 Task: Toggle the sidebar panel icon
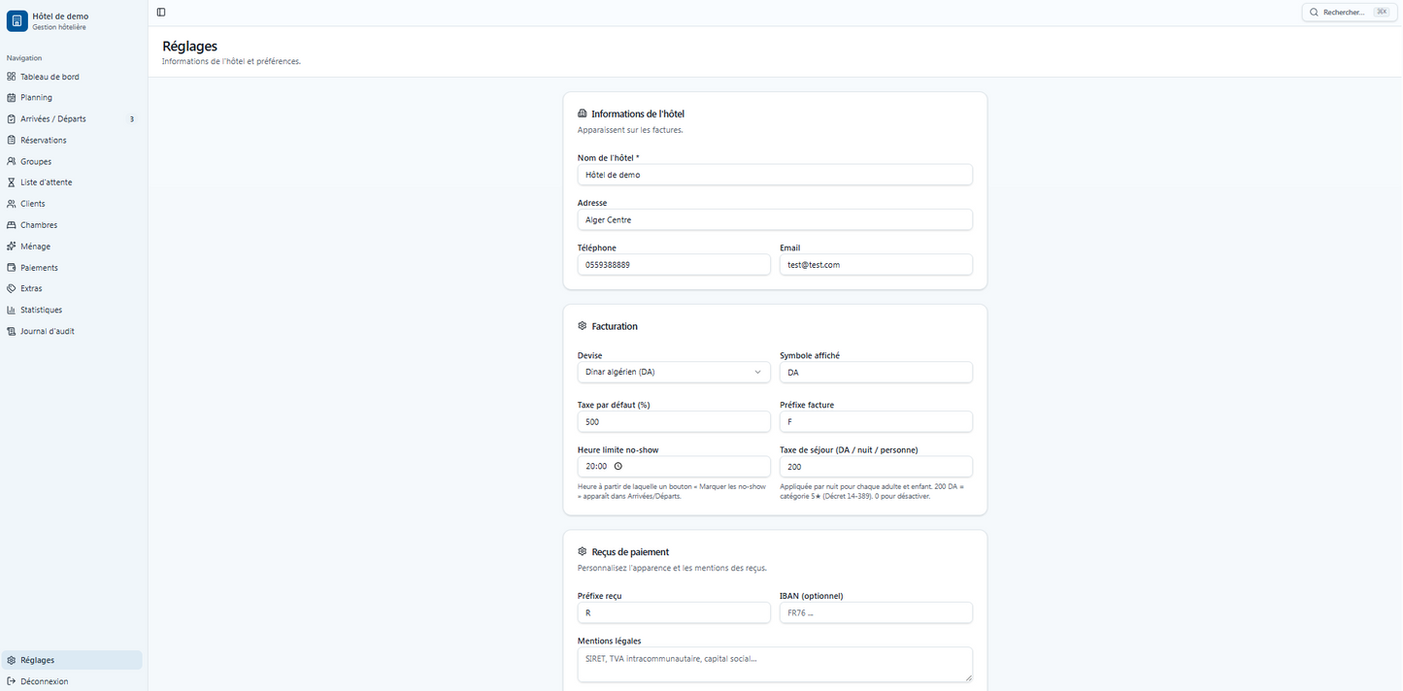coord(161,13)
